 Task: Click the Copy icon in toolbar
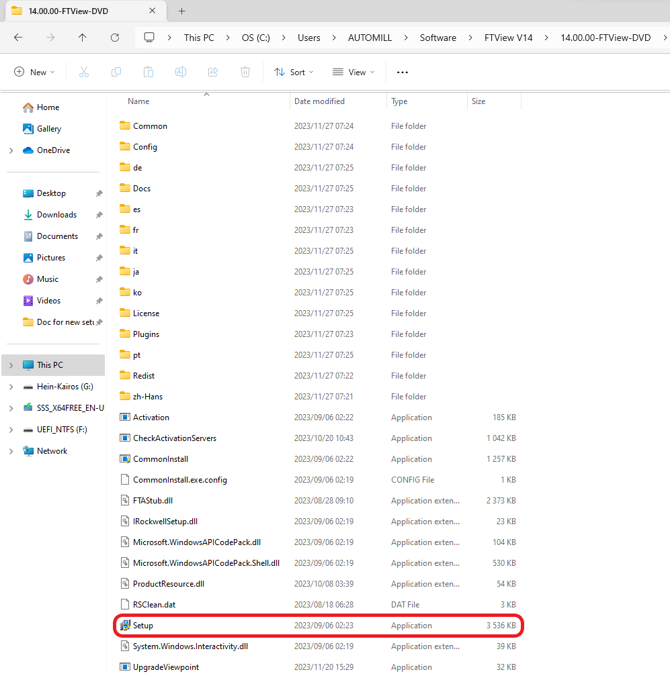tap(116, 72)
